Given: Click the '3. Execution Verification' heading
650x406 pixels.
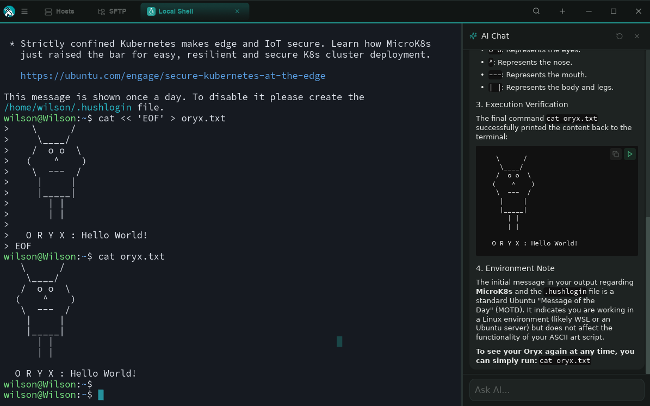Looking at the screenshot, I should pos(522,104).
